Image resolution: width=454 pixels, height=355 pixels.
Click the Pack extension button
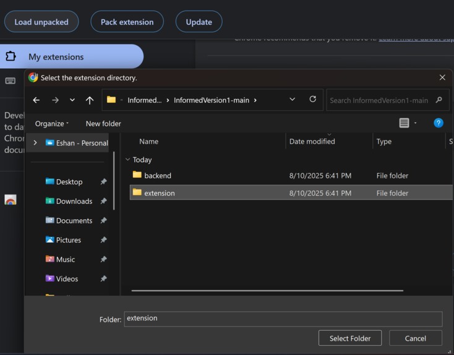point(127,22)
